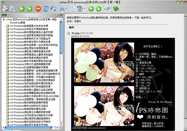Click contents tree horizontal scroll right arrow
The width and height of the screenshot is (187, 131).
58,128
